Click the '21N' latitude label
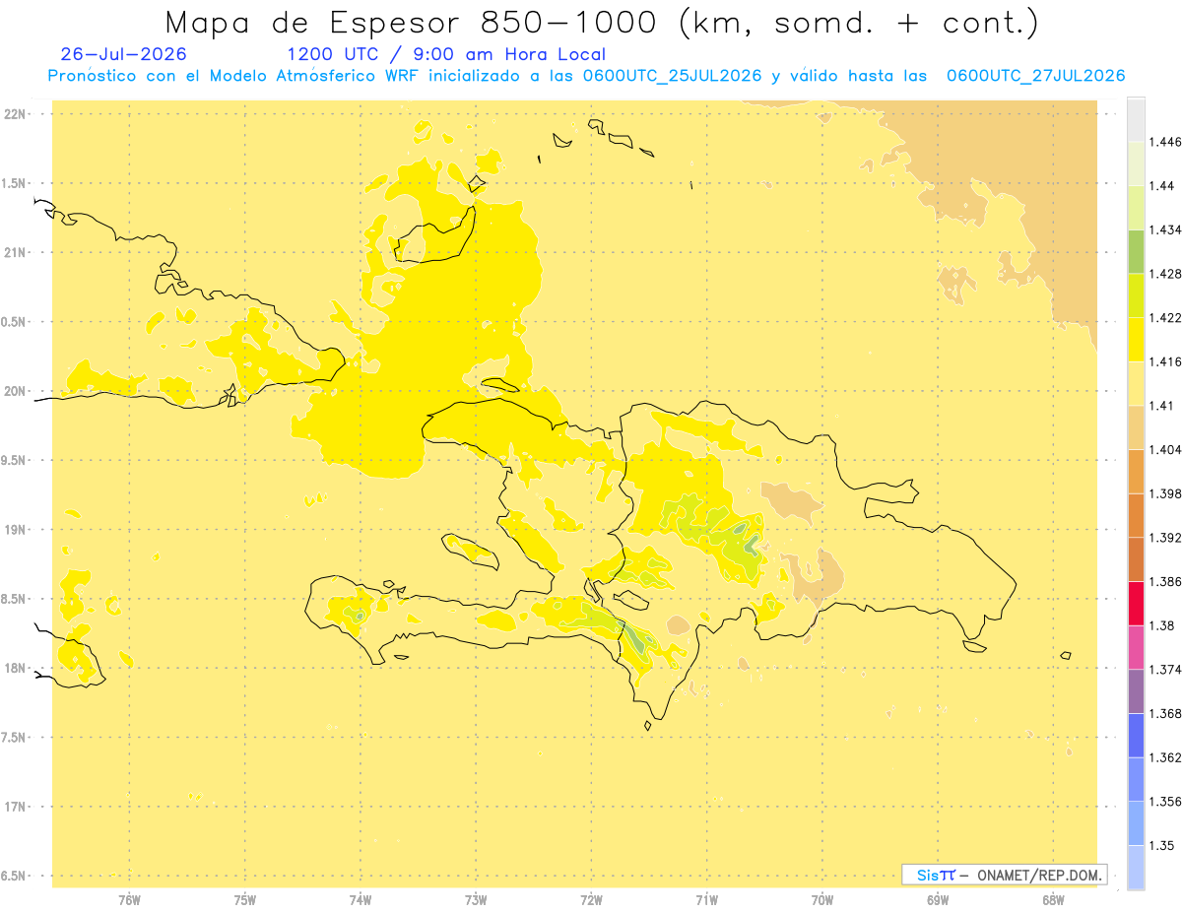 15,253
